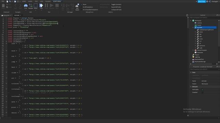Switch to the PLUGINS ribbon tab
Viewport: 220px width, 123px height.
click(x=48, y=1)
